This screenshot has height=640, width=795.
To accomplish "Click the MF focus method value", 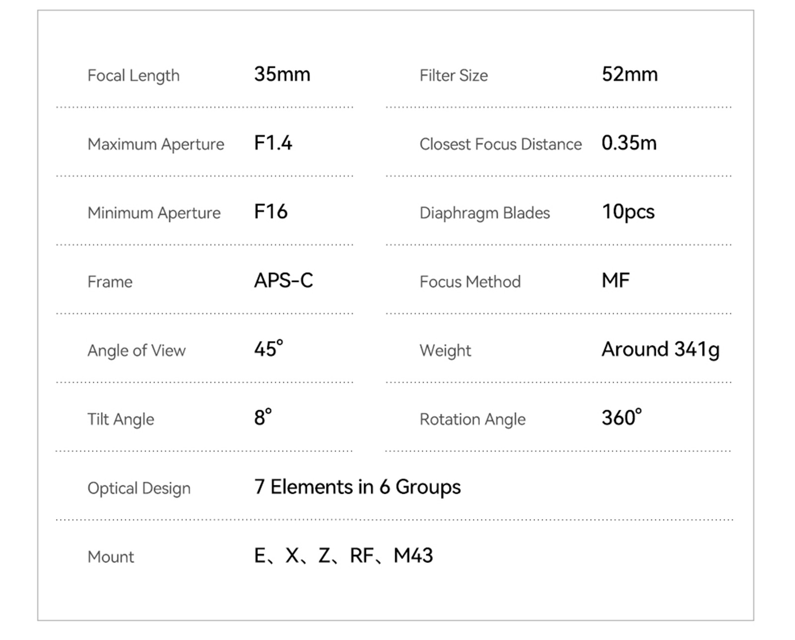I will click(615, 280).
